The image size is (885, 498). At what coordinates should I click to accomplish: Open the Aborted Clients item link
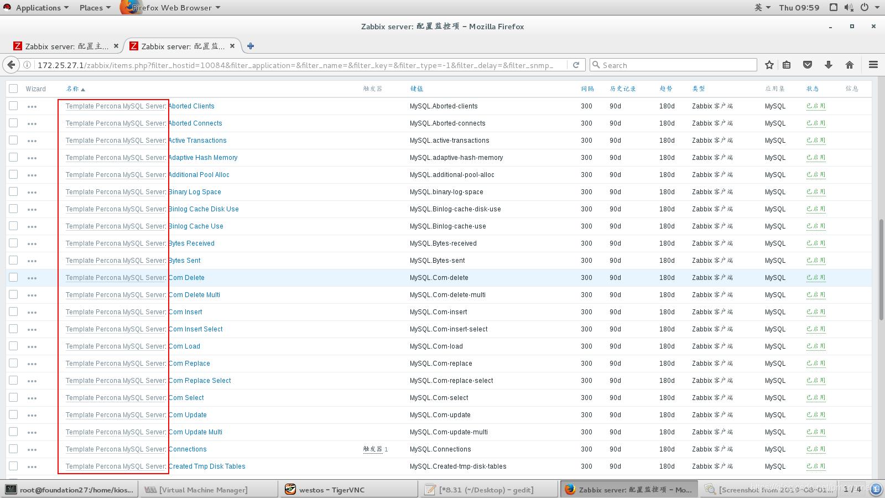click(191, 106)
